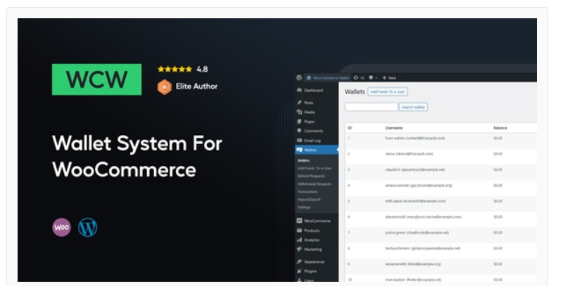Viewport: 565px width, 286px height.
Task: Click the Wallet System For WooCommerce title
Action: [x=137, y=156]
